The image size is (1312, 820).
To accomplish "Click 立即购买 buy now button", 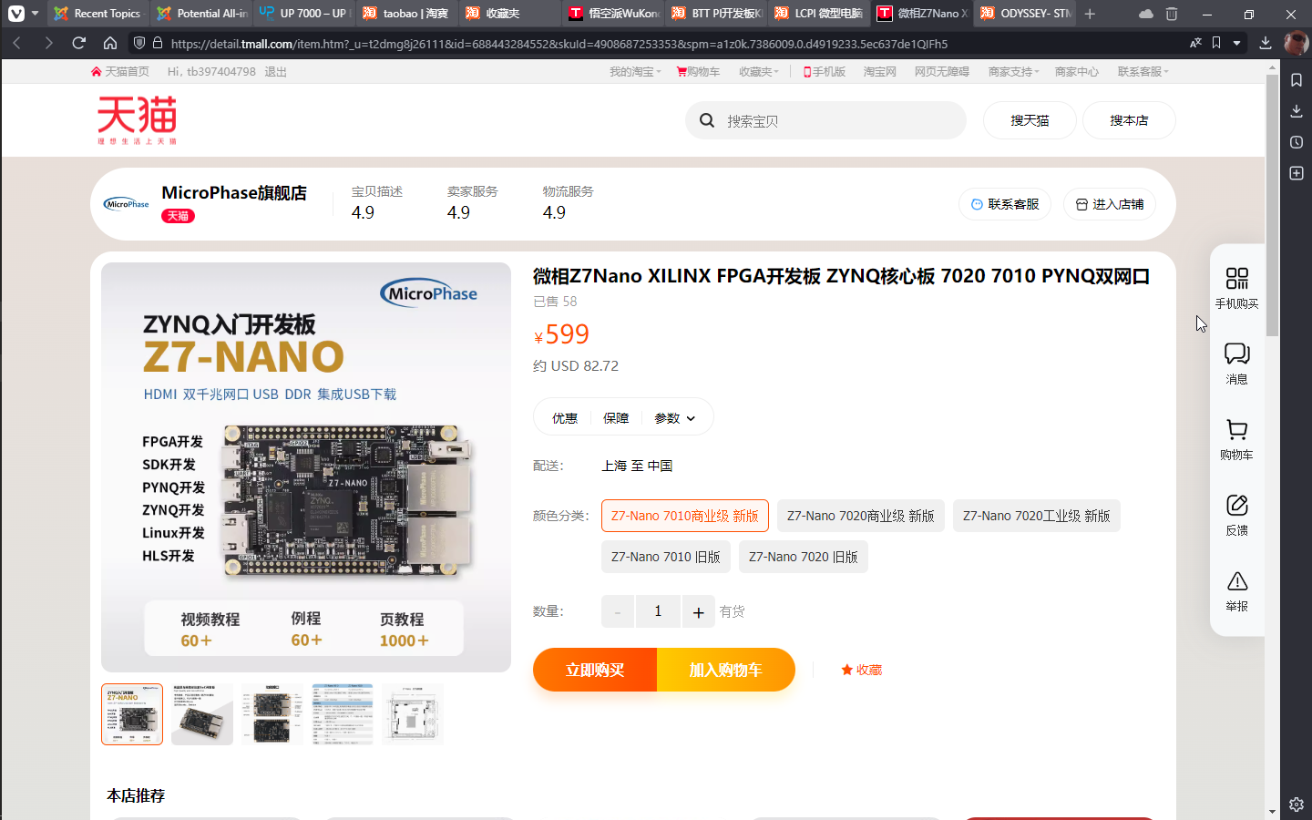I will pyautogui.click(x=595, y=670).
